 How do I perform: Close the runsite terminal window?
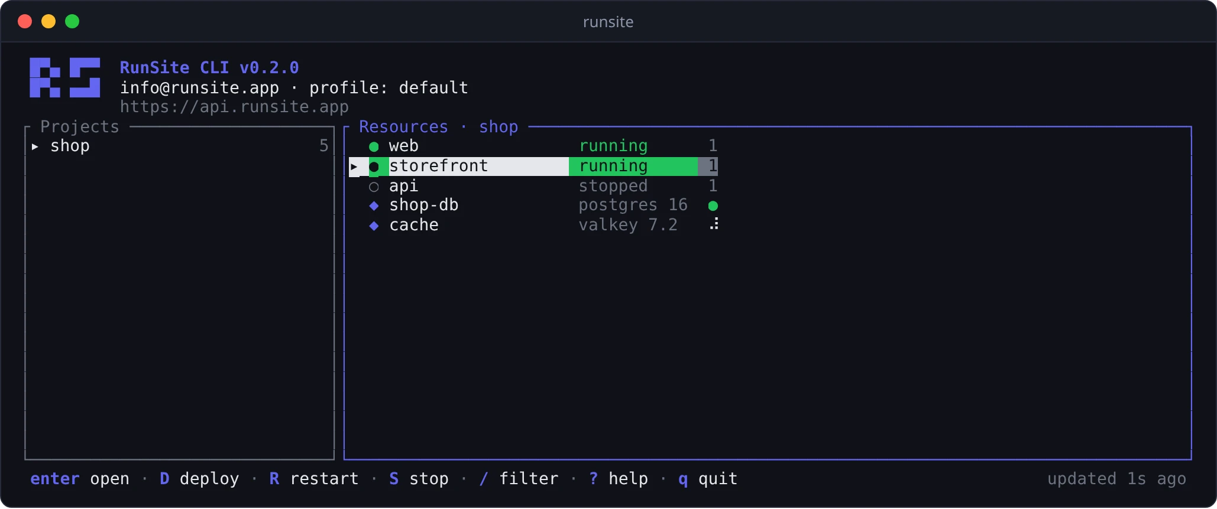click(x=25, y=22)
